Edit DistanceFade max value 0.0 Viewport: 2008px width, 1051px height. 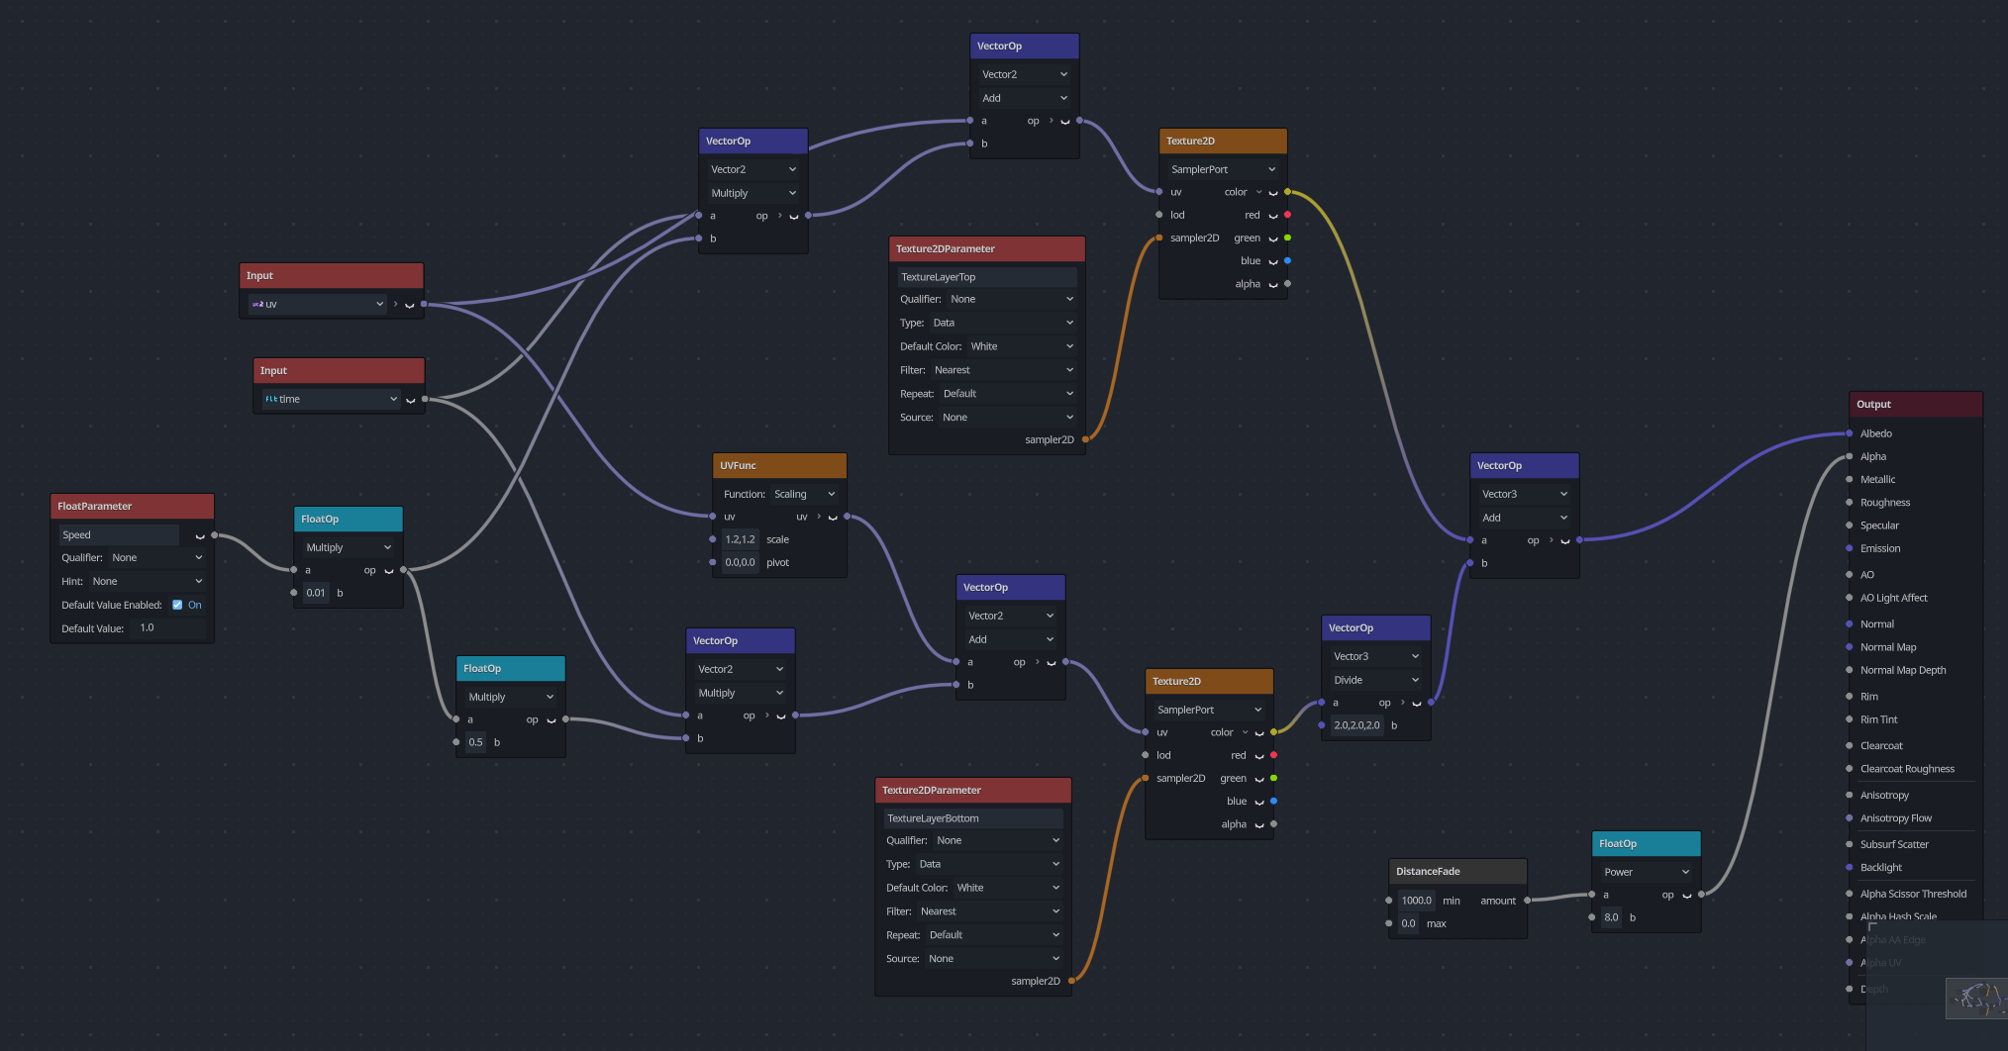pyautogui.click(x=1408, y=923)
